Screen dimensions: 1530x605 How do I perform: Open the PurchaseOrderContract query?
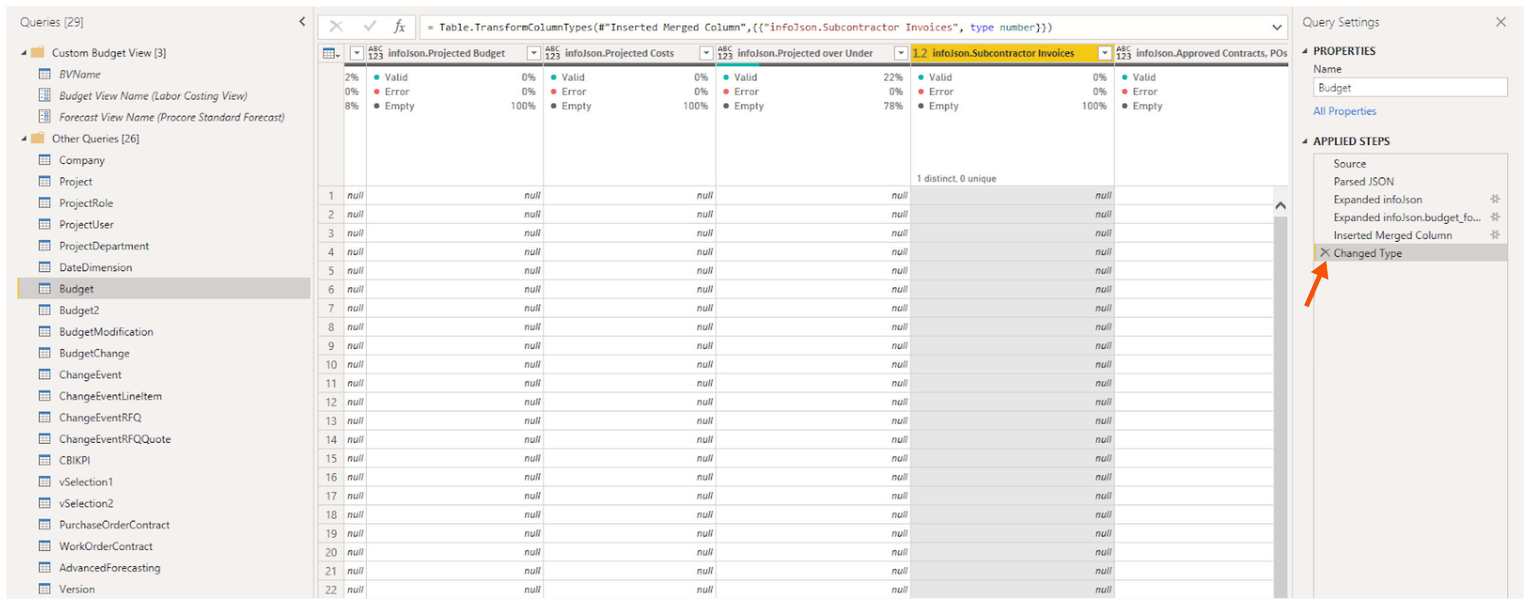click(x=114, y=525)
